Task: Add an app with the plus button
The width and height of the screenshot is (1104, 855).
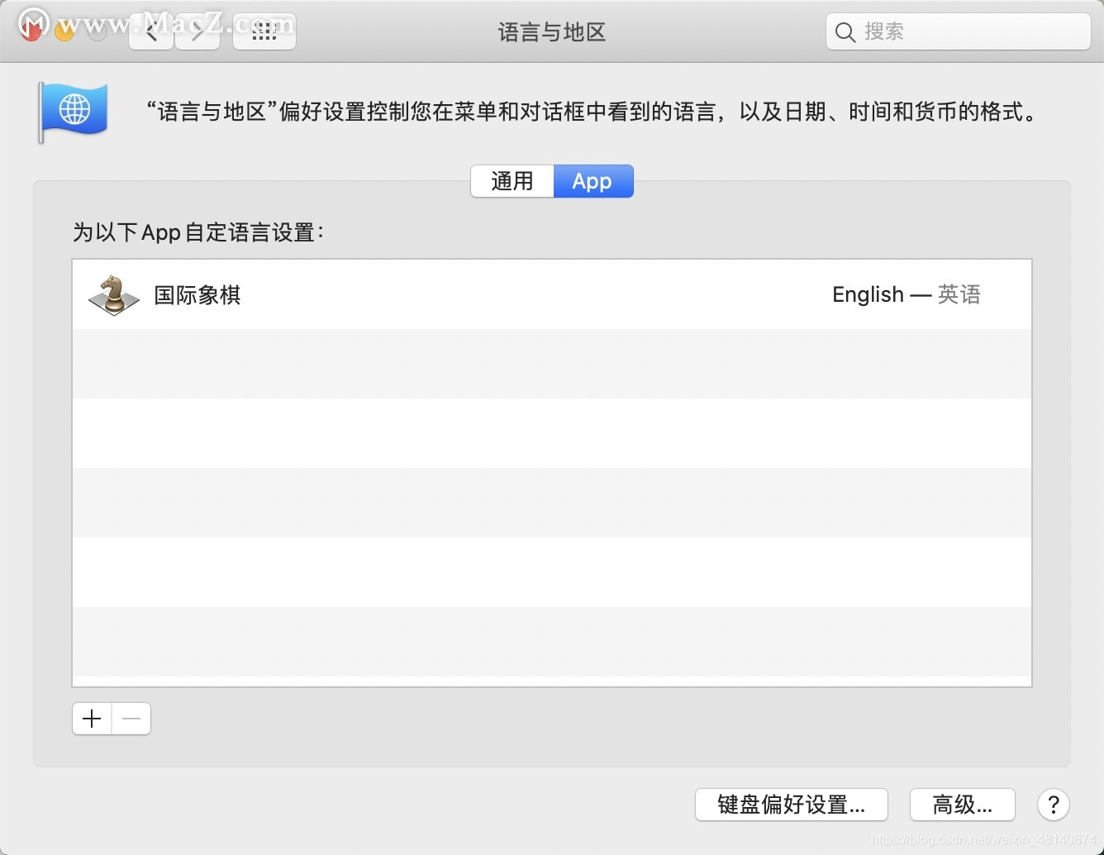Action: [92, 719]
